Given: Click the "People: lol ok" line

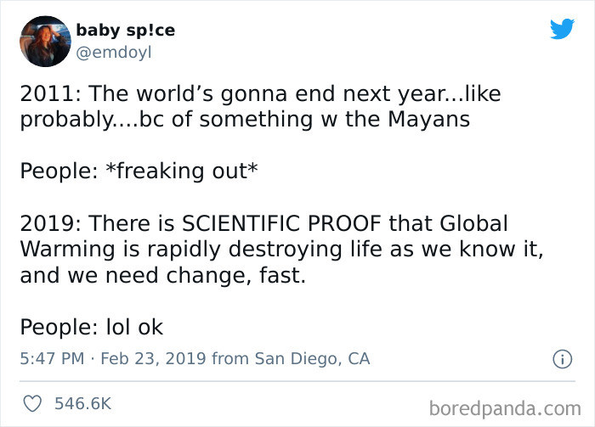Looking at the screenshot, I should (x=91, y=327).
